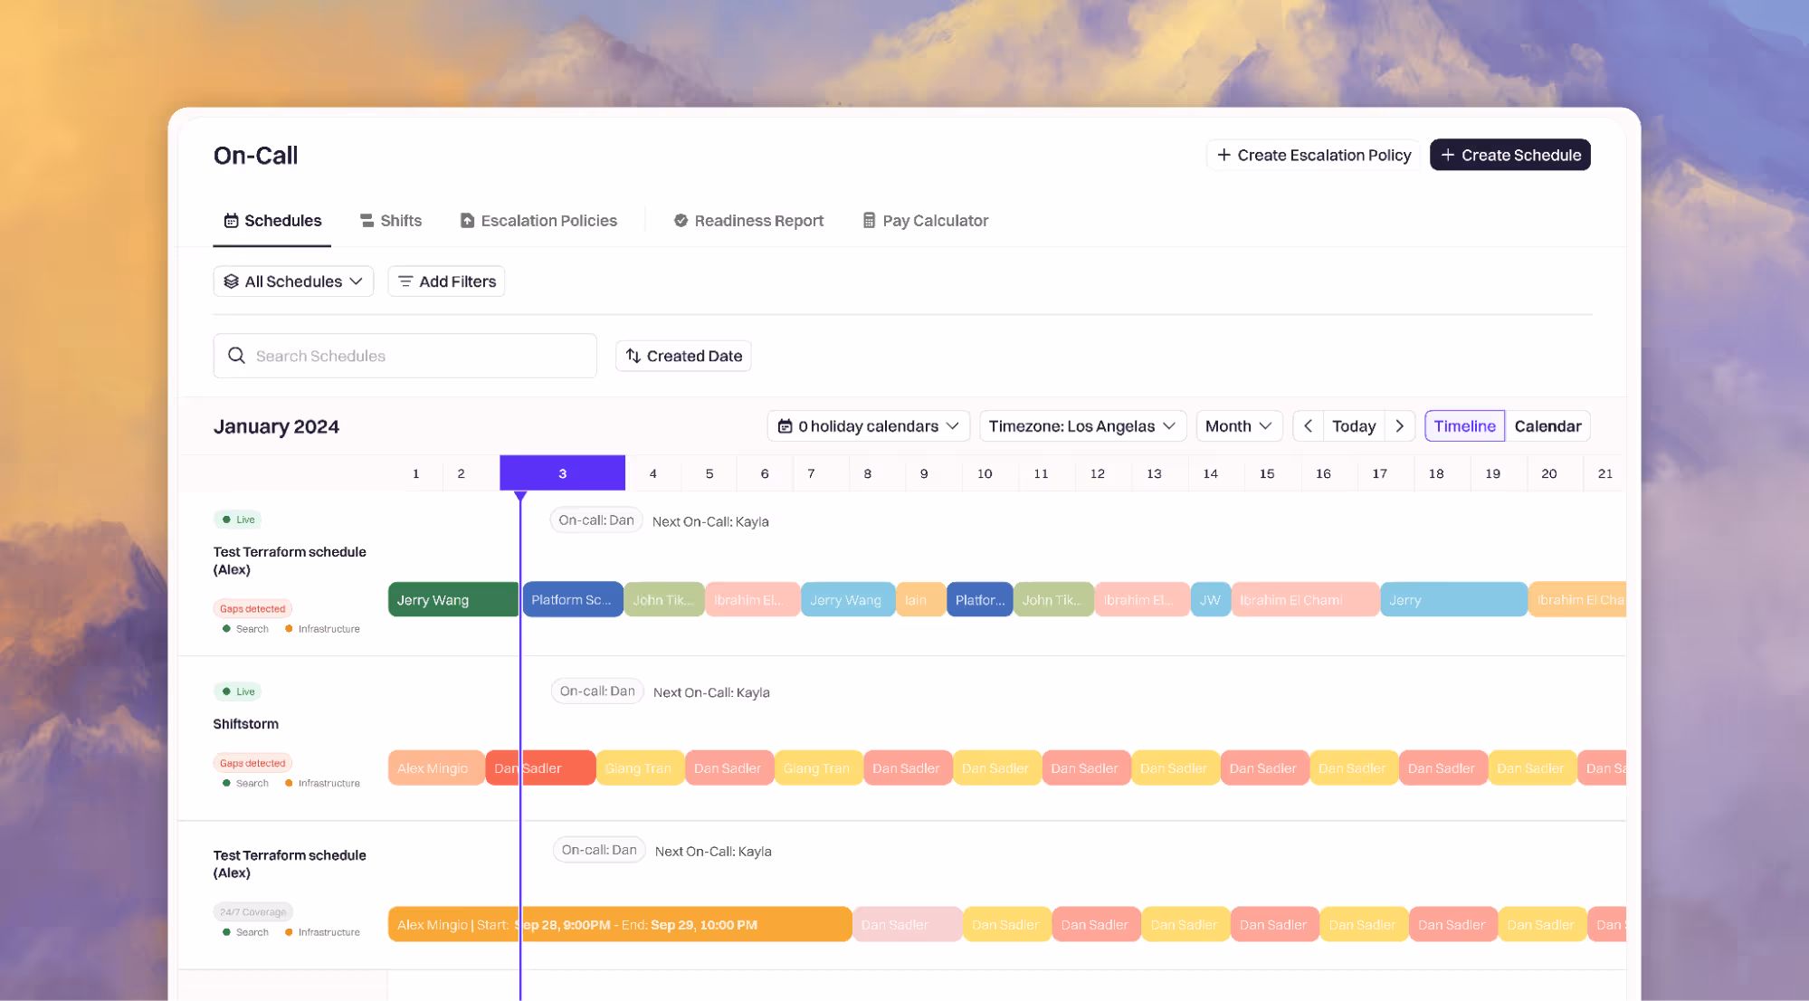Image resolution: width=1809 pixels, height=1001 pixels.
Task: Open the Timezone: Los Angelas dropdown
Action: pos(1081,426)
